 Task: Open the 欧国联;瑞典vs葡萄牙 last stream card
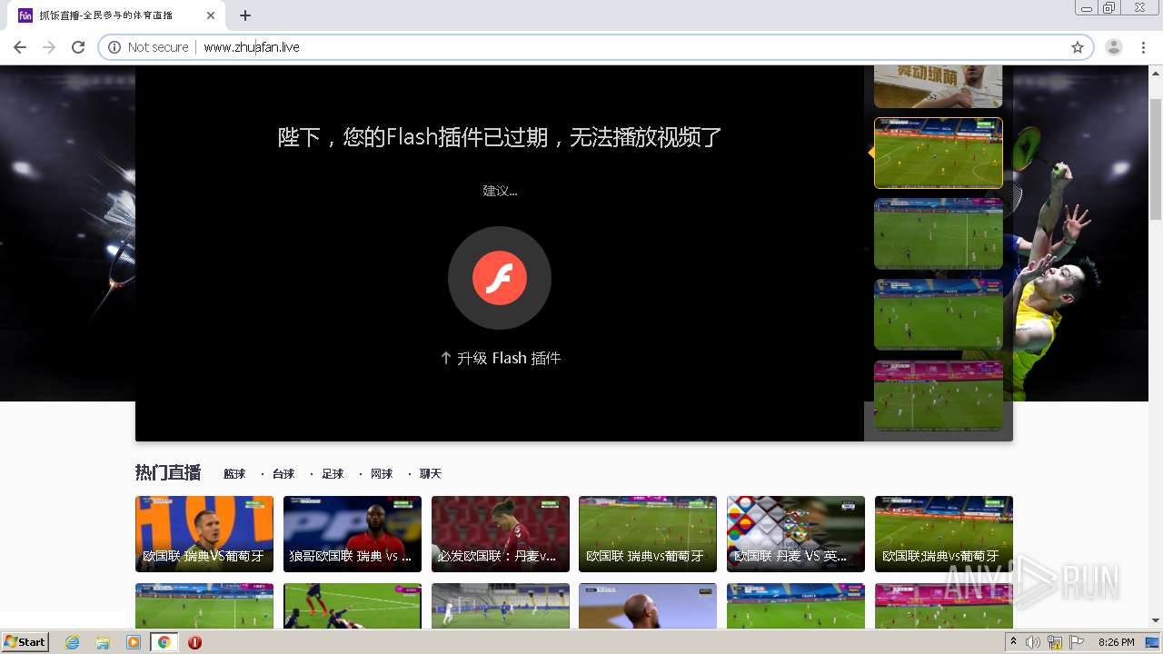tap(944, 534)
